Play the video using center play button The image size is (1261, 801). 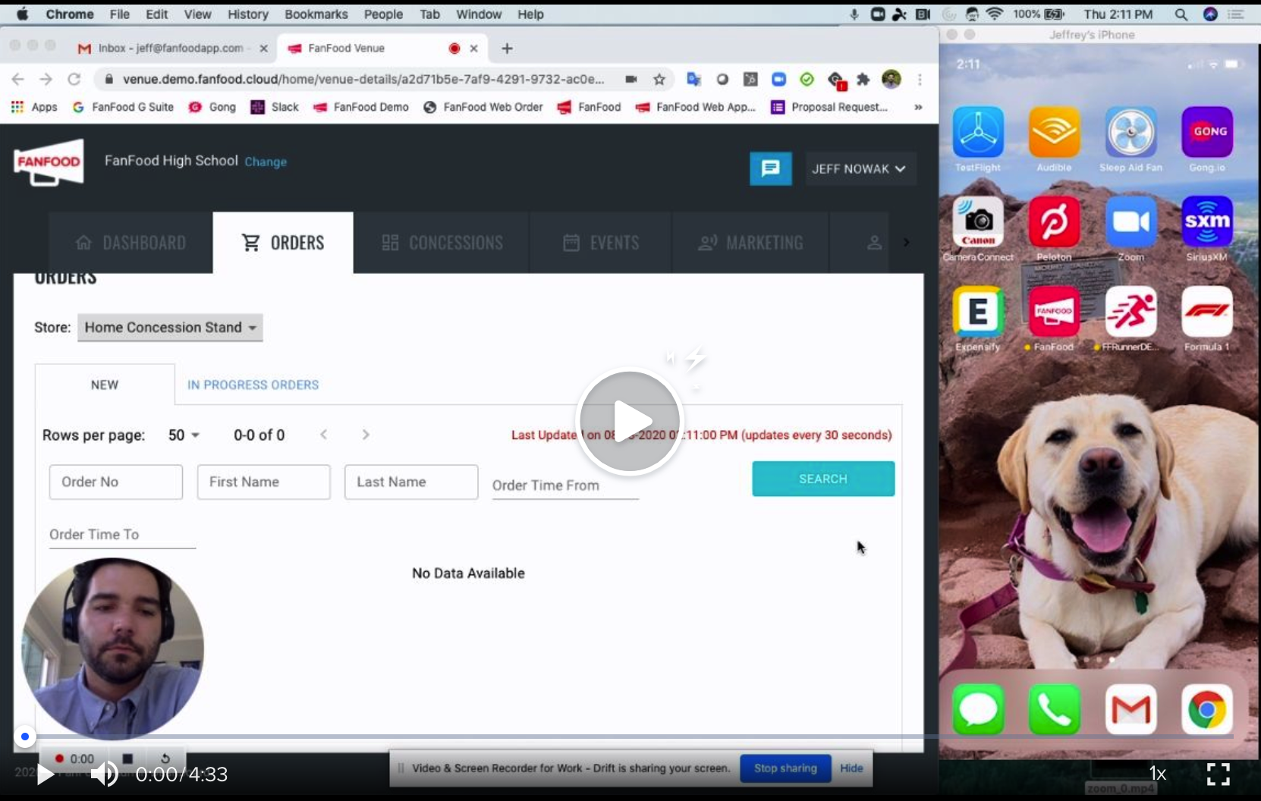pyautogui.click(x=630, y=421)
